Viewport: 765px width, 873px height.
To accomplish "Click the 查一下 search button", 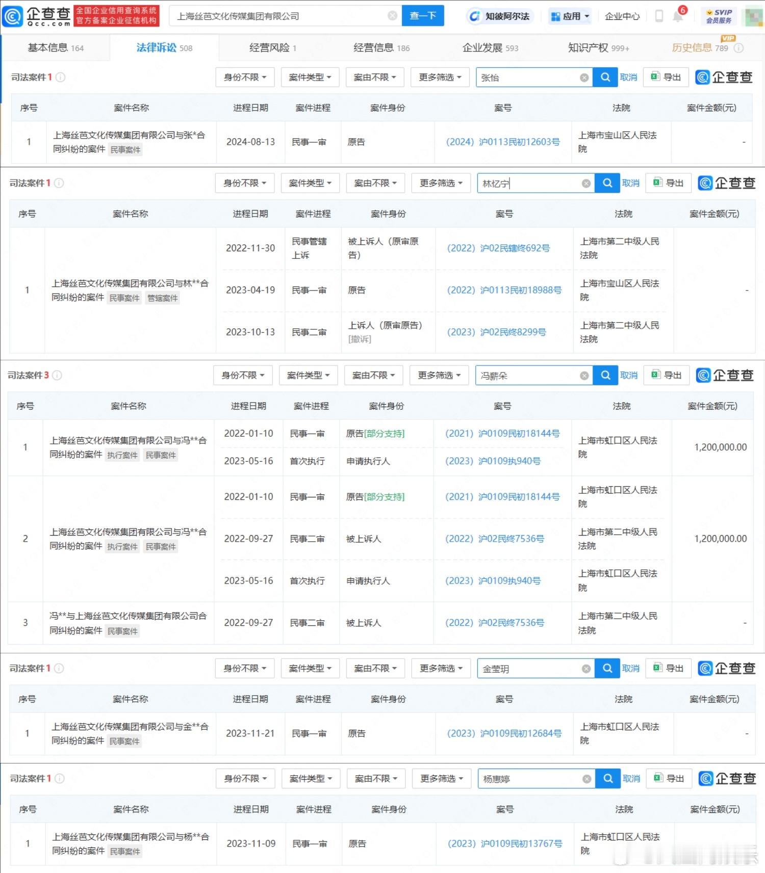I will [x=423, y=16].
